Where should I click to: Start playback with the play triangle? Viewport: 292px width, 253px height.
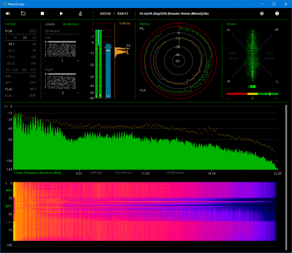click(61, 13)
